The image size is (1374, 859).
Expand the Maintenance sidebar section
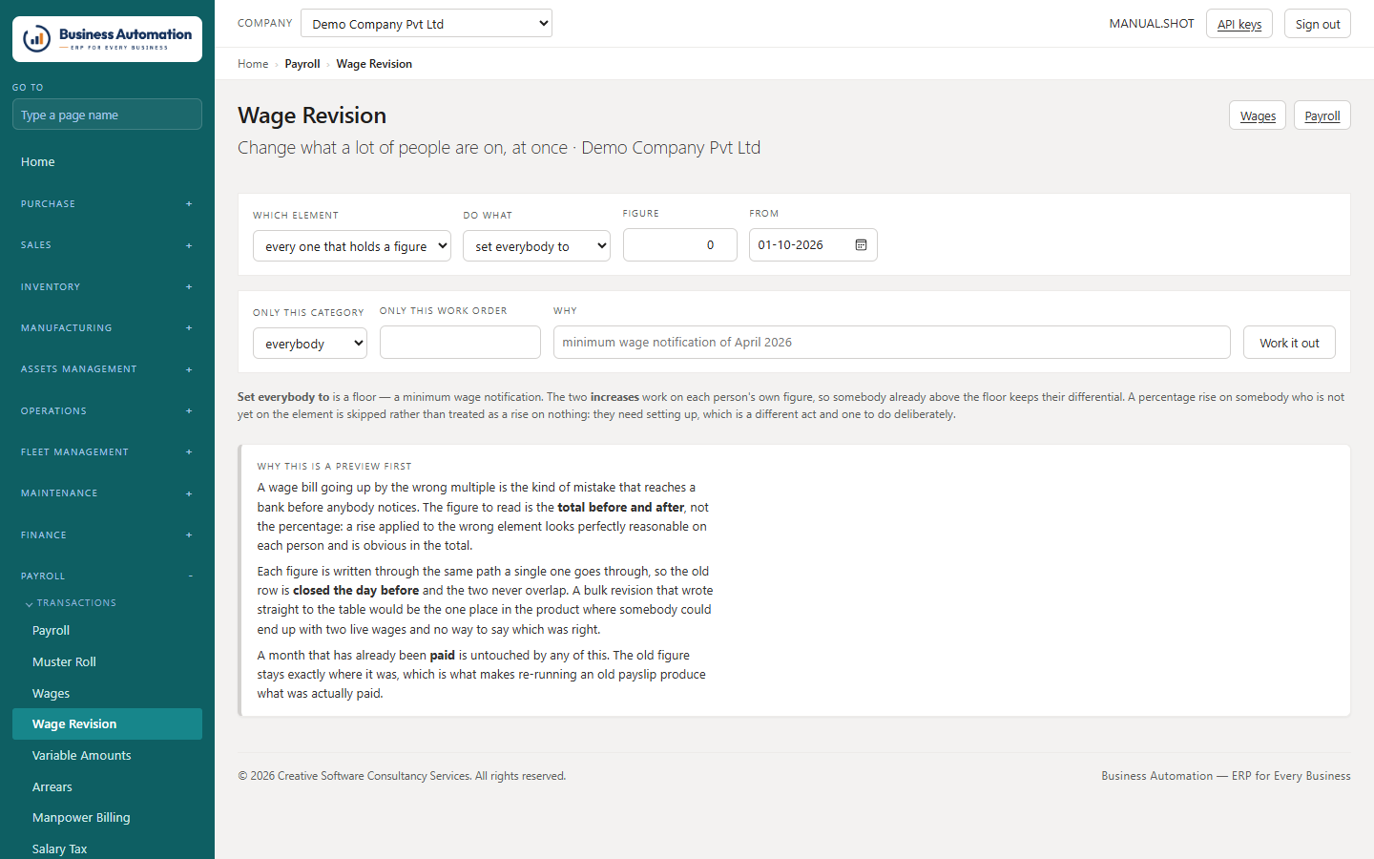[x=107, y=493]
